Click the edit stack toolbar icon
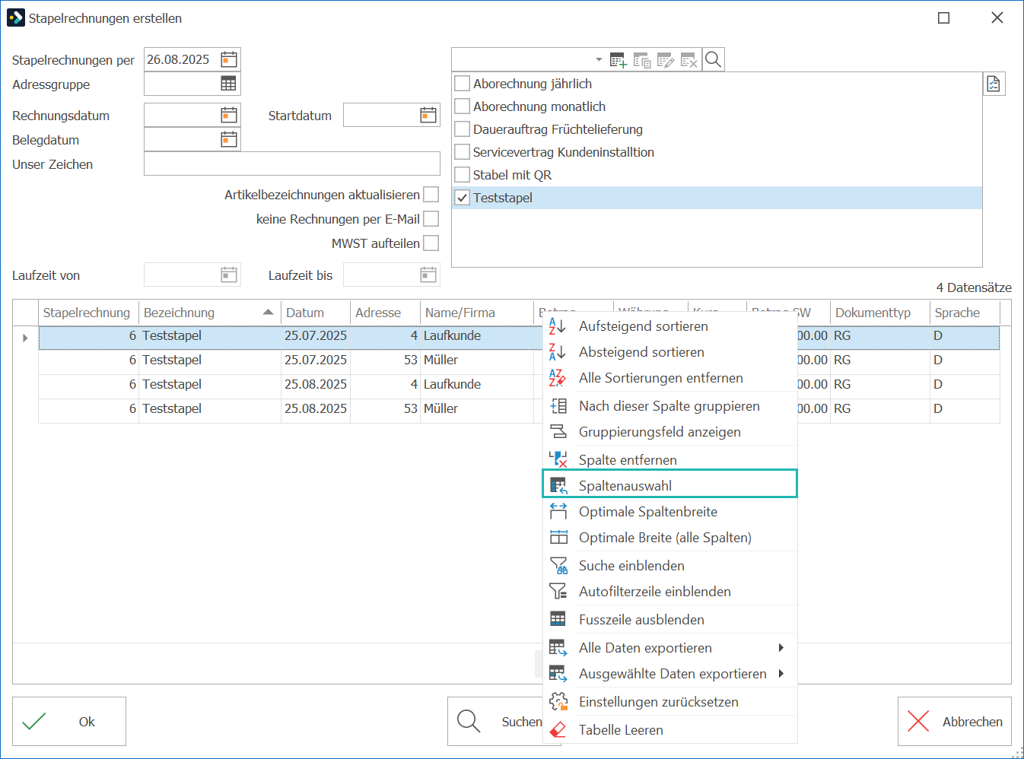1024x759 pixels. point(666,60)
